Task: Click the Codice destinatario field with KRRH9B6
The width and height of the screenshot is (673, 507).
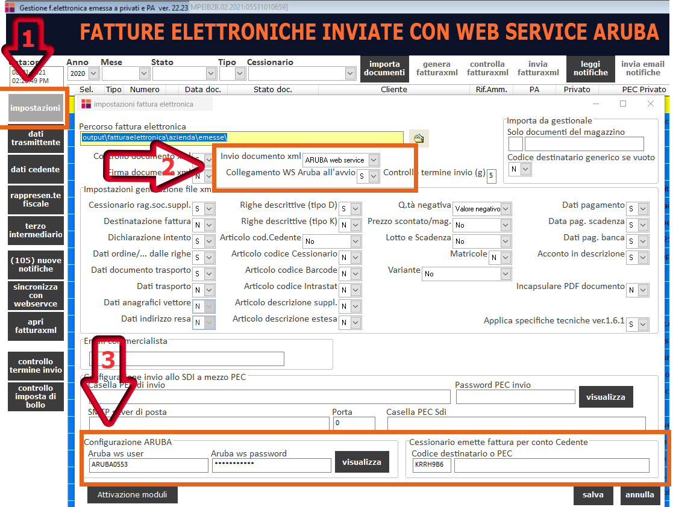Action: [x=432, y=465]
